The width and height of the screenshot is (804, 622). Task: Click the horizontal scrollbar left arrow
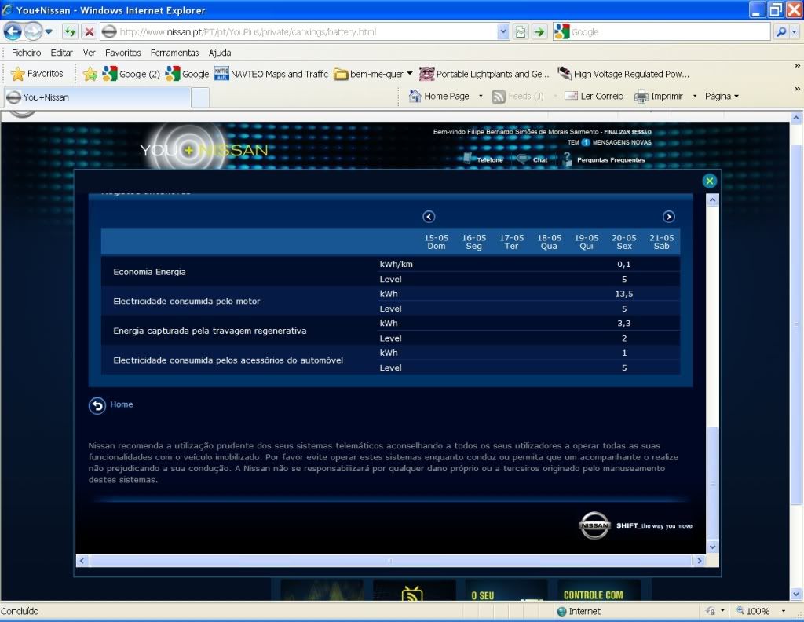(x=82, y=561)
